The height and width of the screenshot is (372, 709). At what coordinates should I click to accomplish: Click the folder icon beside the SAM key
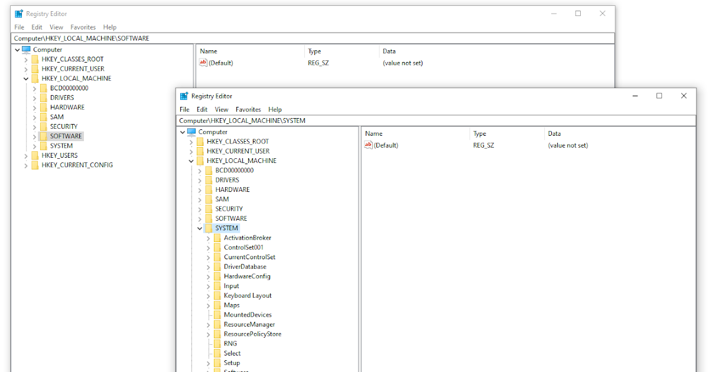click(x=209, y=199)
